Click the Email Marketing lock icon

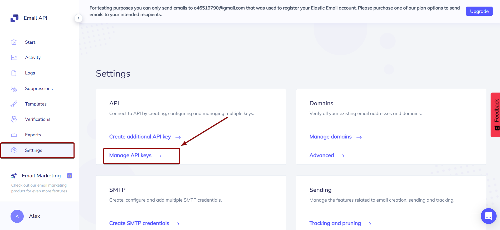click(70, 176)
